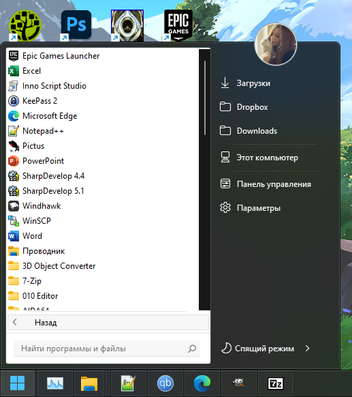Screen dimensions: 352x397
Task: Open the performance monitor graph taskbar icon
Action: coord(55,383)
